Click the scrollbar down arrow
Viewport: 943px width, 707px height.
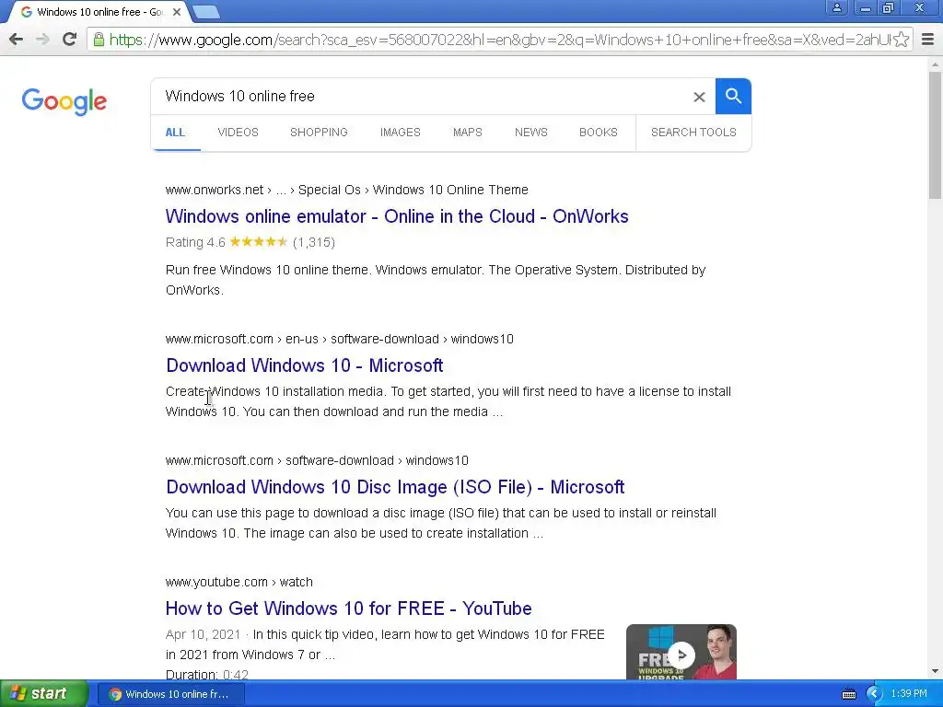(935, 671)
